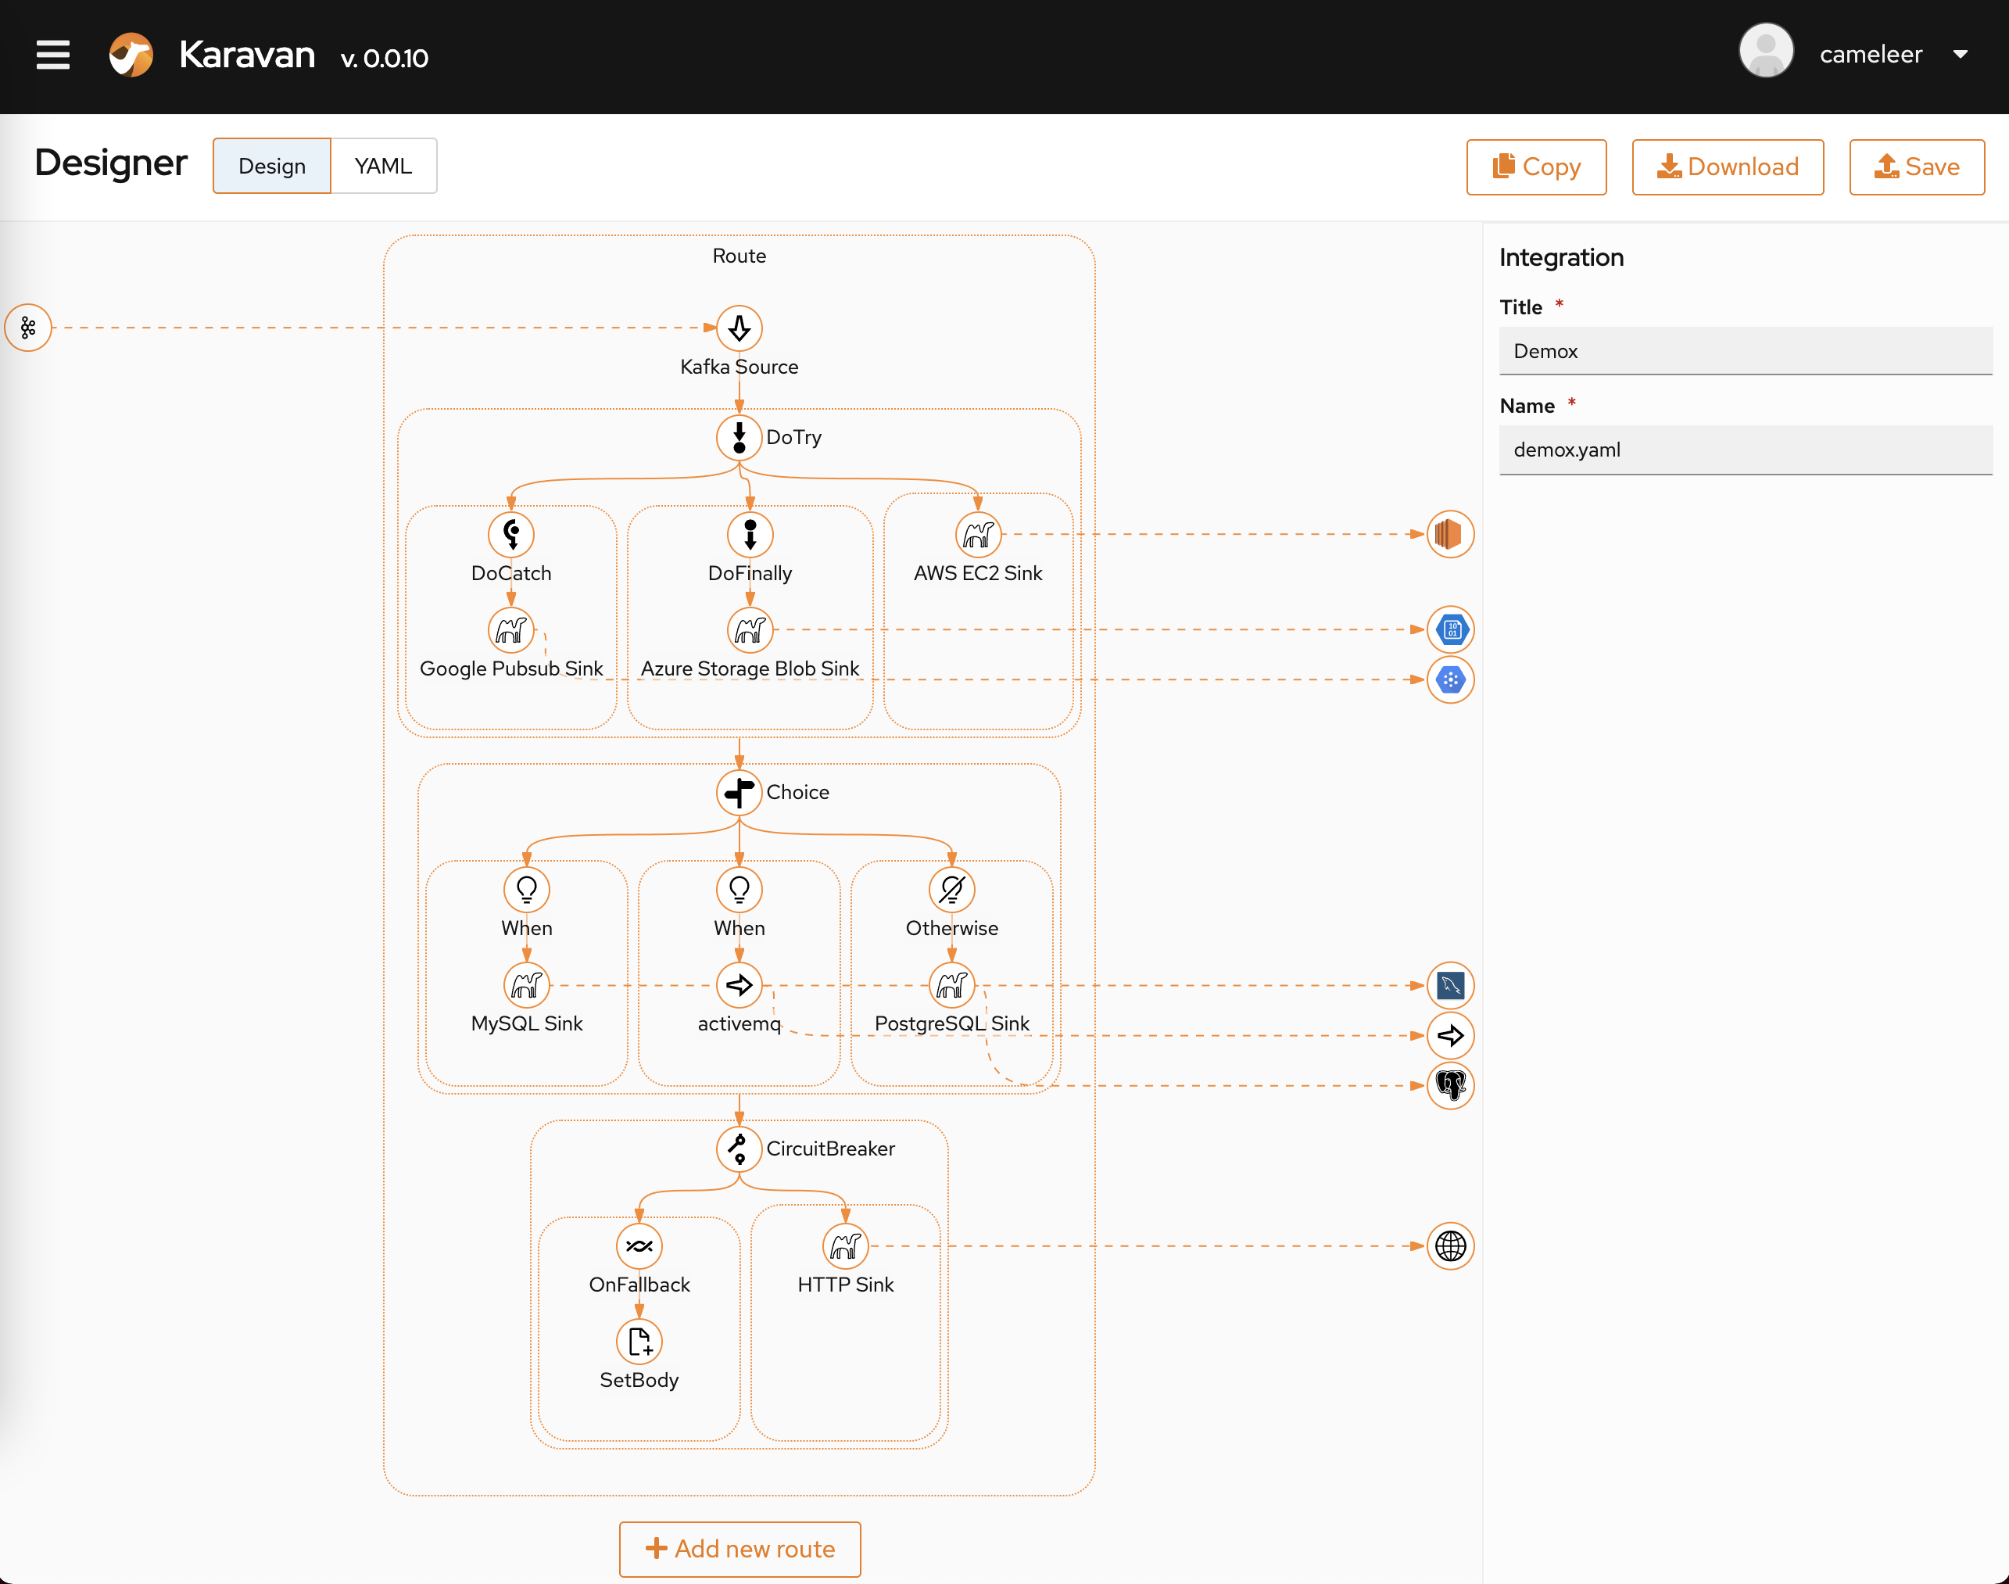Select the Otherwise step icon
2009x1584 pixels.
(951, 890)
